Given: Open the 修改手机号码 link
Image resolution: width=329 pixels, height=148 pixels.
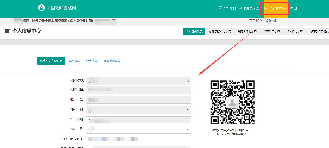Looking at the screenshot, I should (112, 61).
